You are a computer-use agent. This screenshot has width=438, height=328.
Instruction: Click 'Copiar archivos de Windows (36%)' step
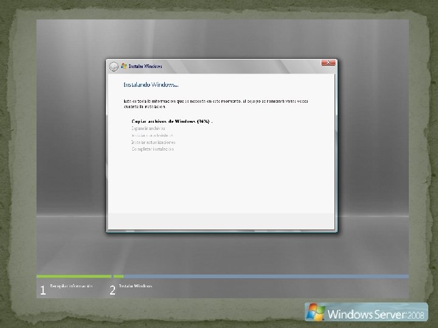click(172, 121)
